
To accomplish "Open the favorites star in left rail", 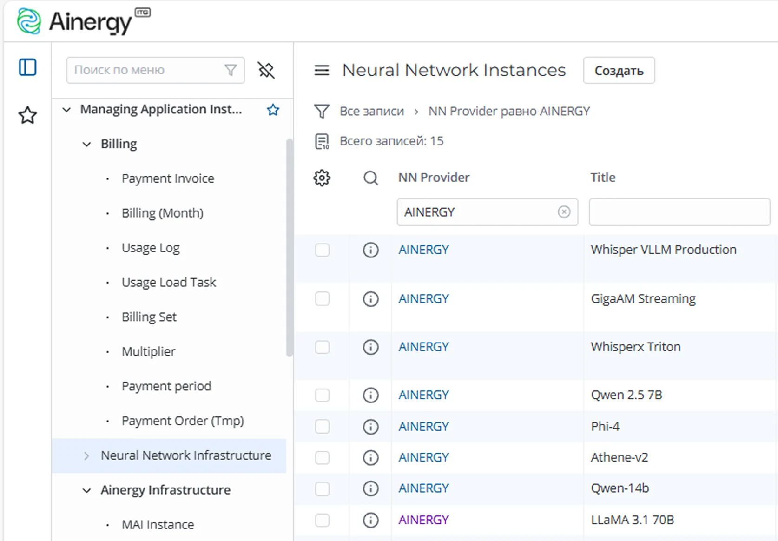I will click(27, 115).
